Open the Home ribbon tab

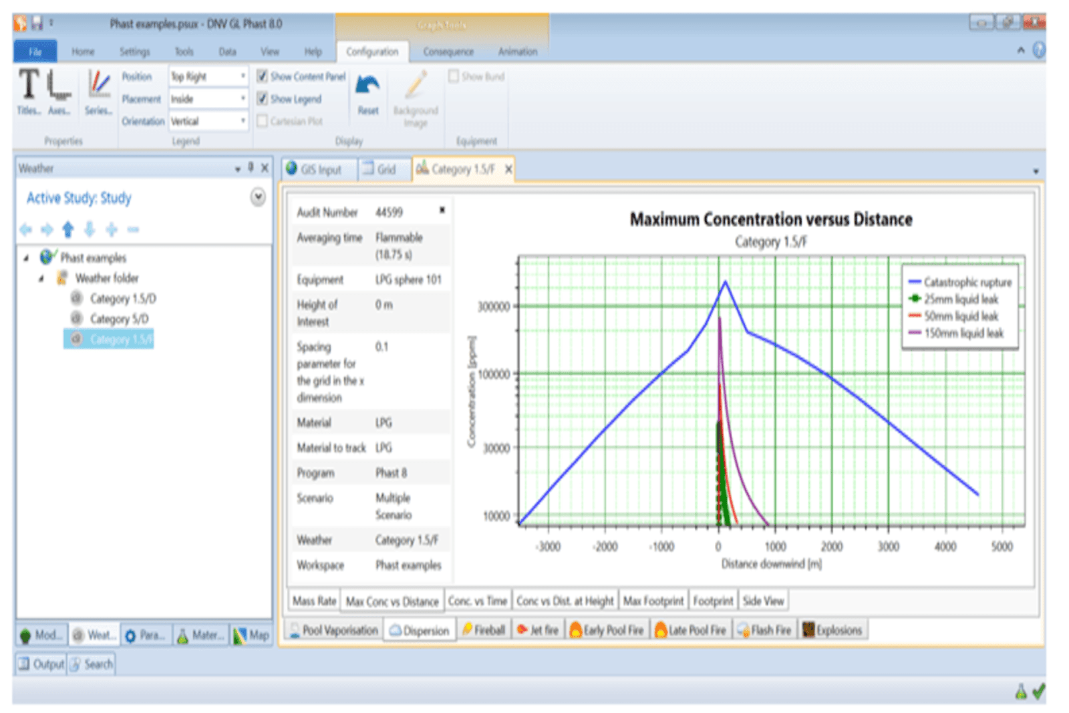pos(83,51)
